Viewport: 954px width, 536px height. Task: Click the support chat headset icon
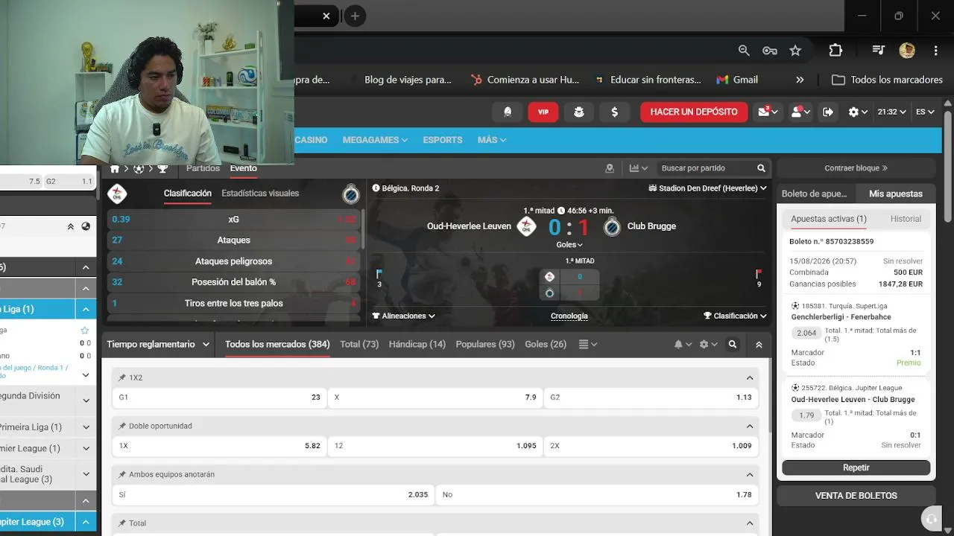[930, 518]
